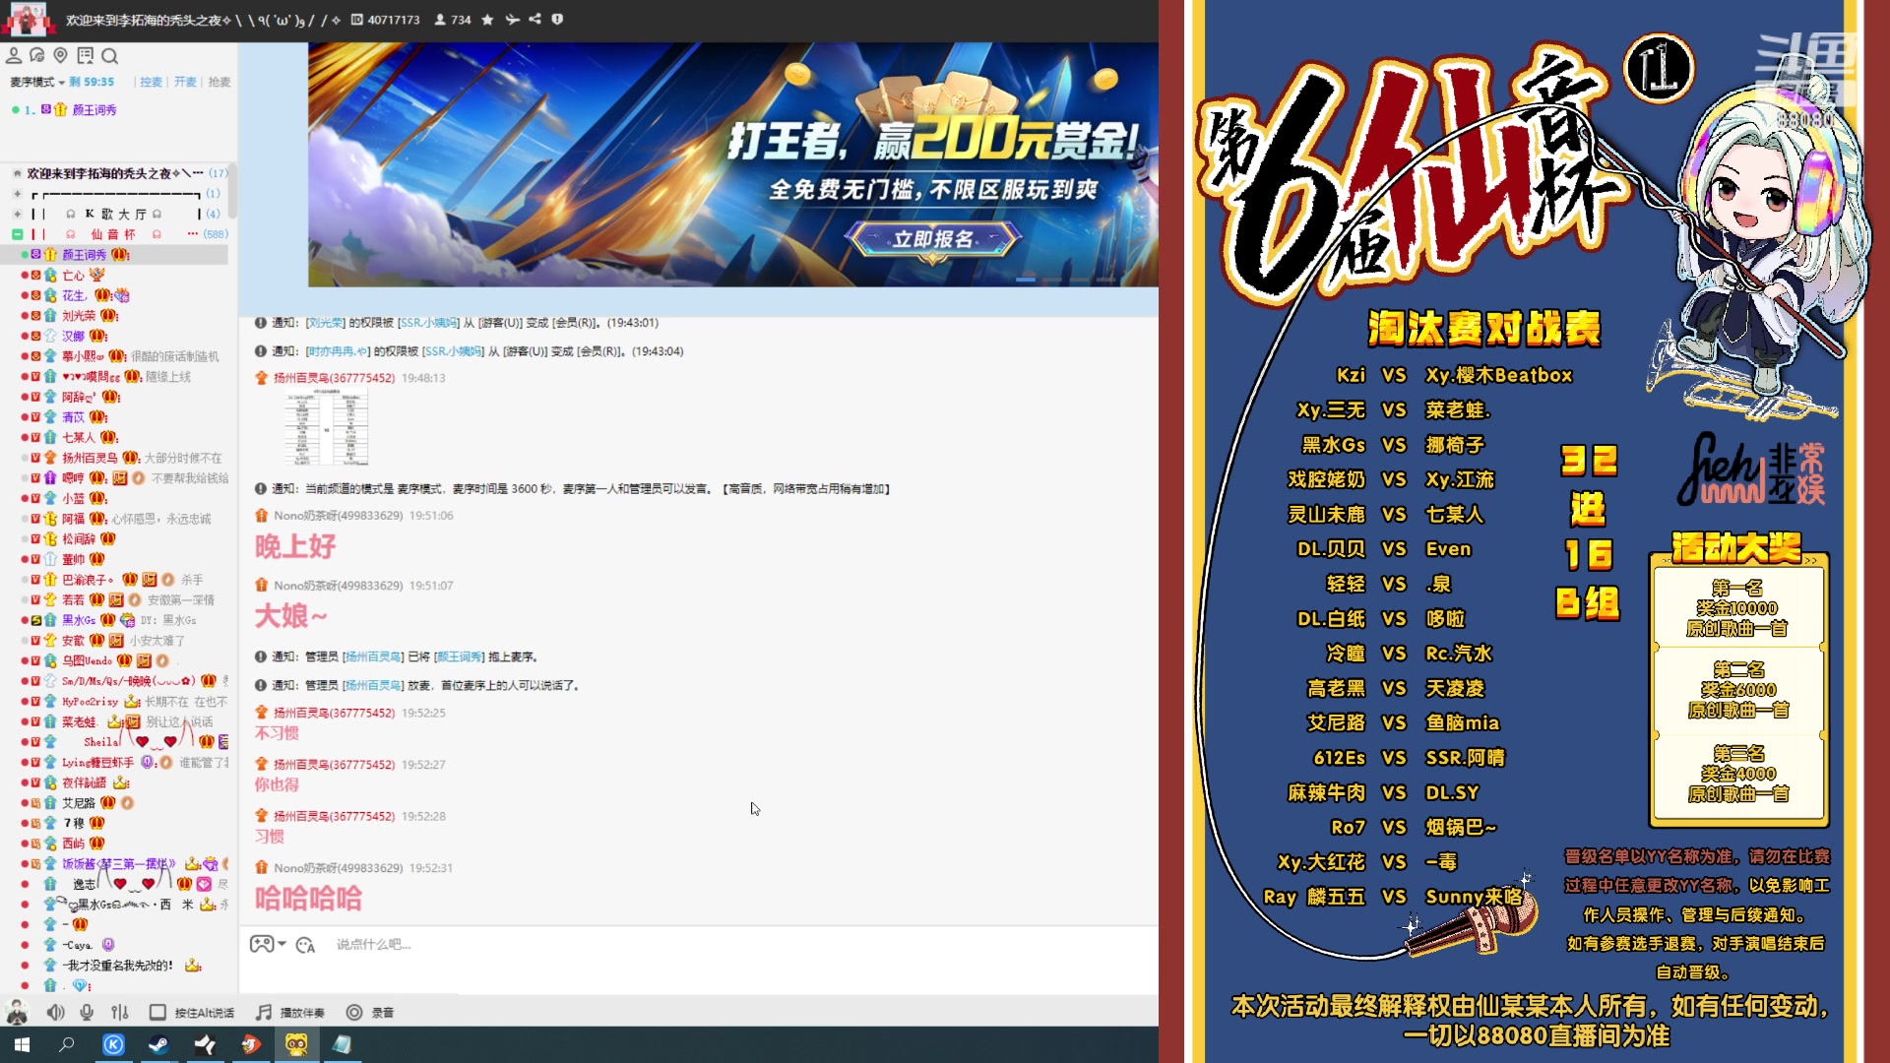The height and width of the screenshot is (1063, 1890).
Task: Switch to the contacts tab in the sidebar
Action: tap(14, 56)
